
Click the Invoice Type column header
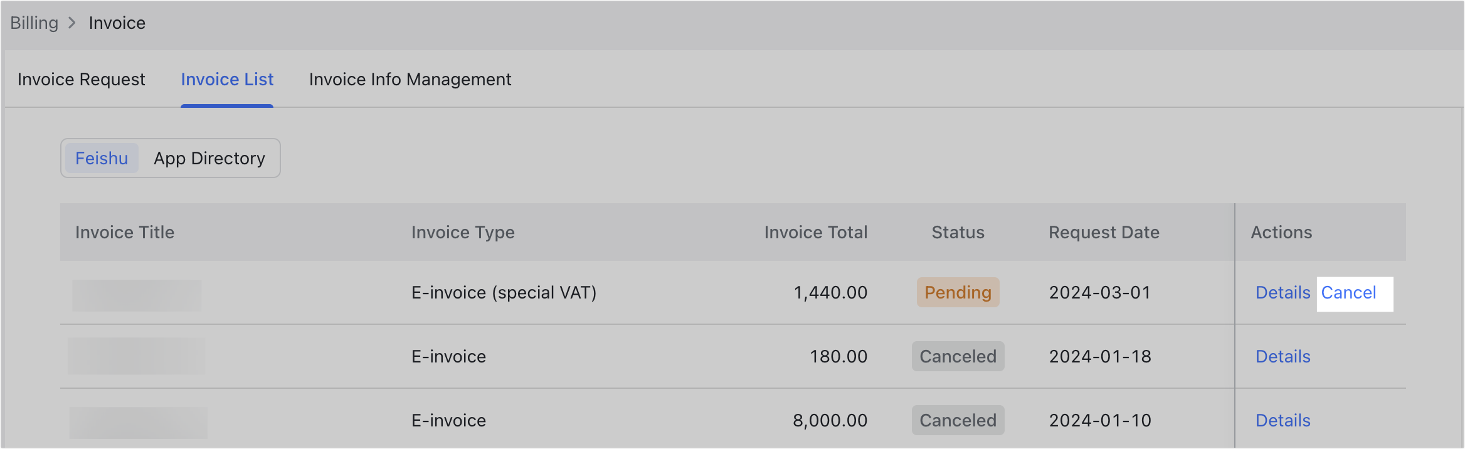click(x=463, y=232)
